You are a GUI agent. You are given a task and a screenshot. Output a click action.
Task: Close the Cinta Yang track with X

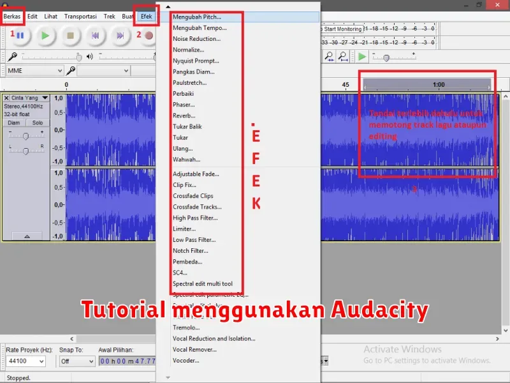coord(6,98)
